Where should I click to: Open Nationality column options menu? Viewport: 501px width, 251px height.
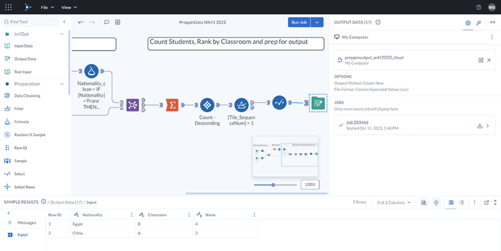[132, 215]
